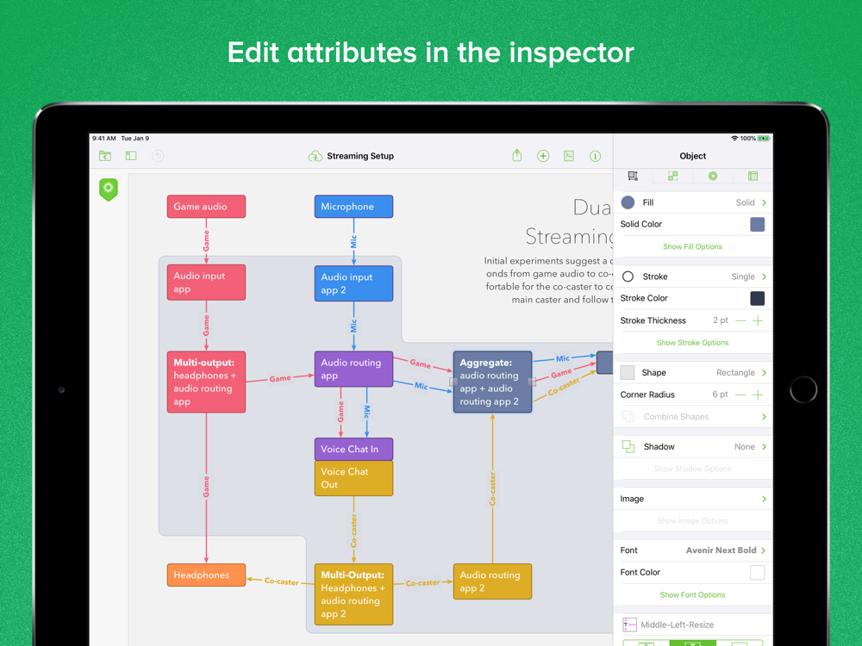The height and width of the screenshot is (646, 862).
Task: Open the Shape Rectangle picker
Action: [693, 372]
